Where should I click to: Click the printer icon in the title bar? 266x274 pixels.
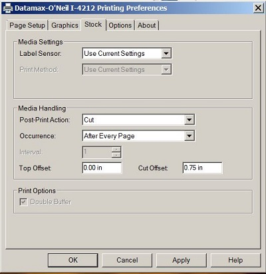(8, 8)
